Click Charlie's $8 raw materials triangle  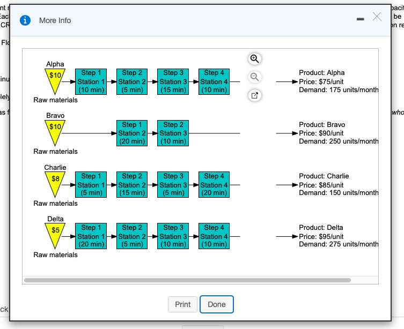[55, 183]
